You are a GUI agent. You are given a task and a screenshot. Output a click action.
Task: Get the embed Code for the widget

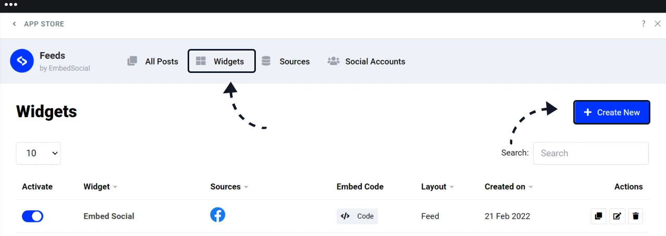357,216
